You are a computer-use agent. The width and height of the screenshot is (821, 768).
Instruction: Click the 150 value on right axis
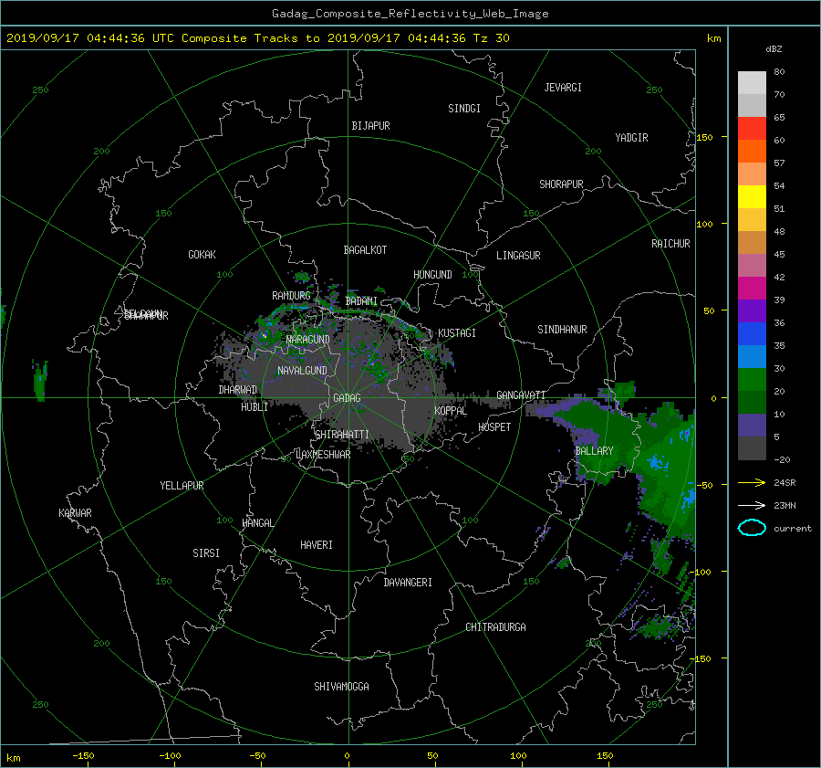(x=704, y=137)
